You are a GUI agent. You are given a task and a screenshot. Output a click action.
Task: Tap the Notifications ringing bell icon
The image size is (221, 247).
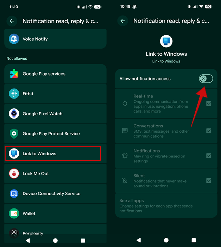125,156
